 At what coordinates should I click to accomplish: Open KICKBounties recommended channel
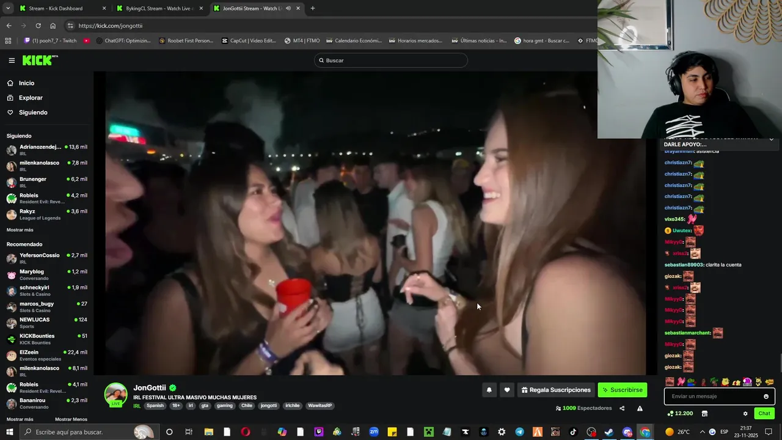(46, 339)
